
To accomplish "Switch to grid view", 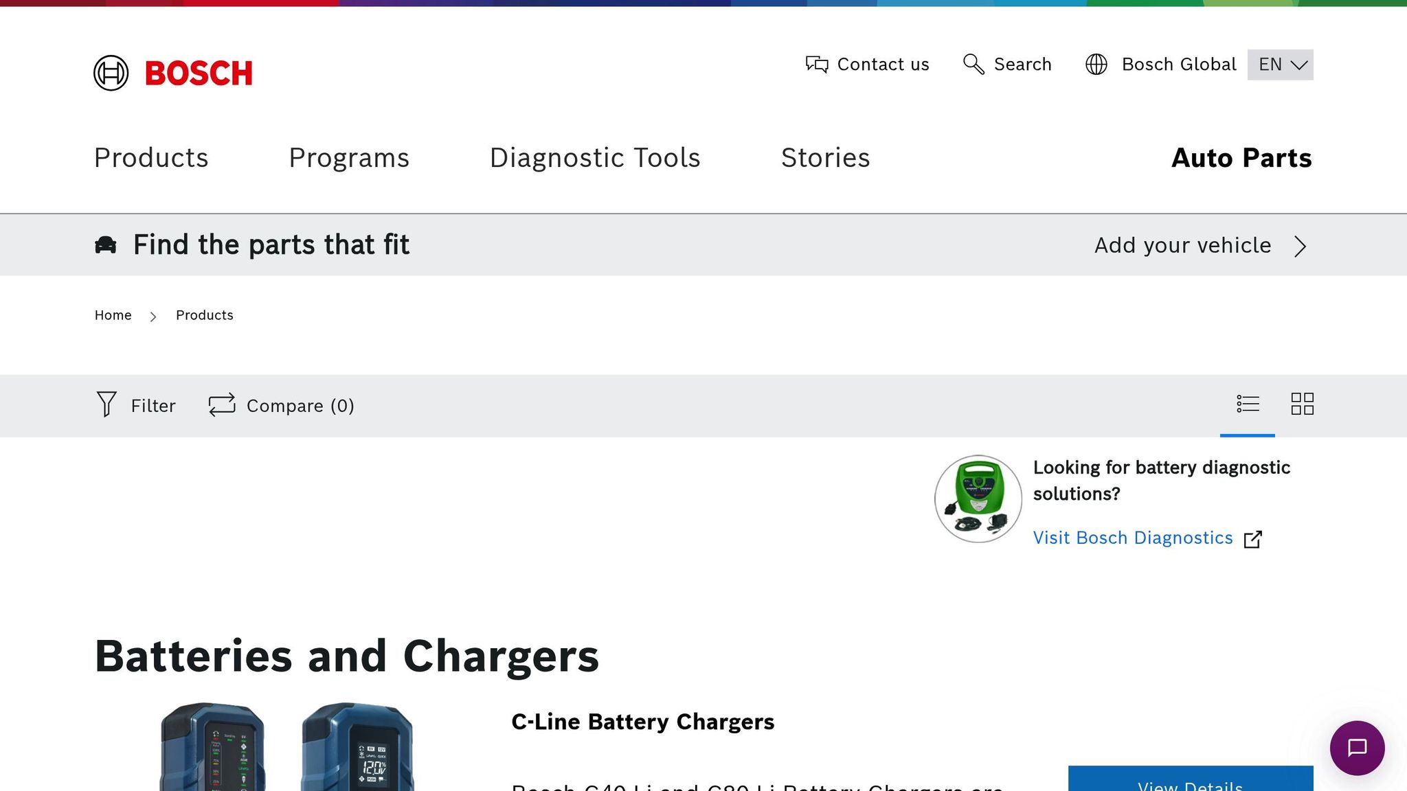I will click(1303, 404).
